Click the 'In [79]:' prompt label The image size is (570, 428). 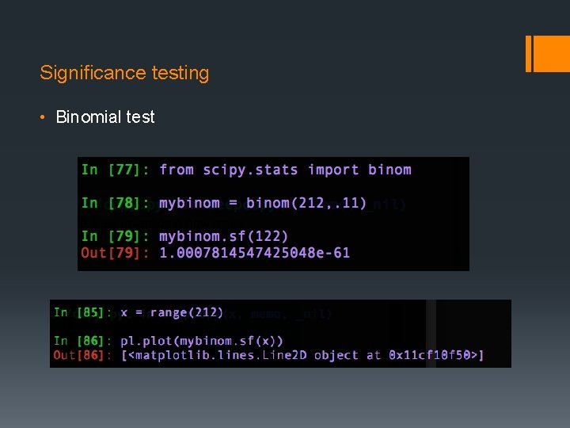tap(116, 236)
